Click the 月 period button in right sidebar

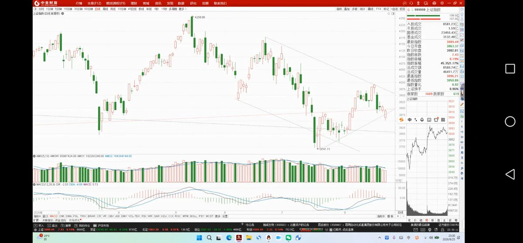[x=462, y=158]
